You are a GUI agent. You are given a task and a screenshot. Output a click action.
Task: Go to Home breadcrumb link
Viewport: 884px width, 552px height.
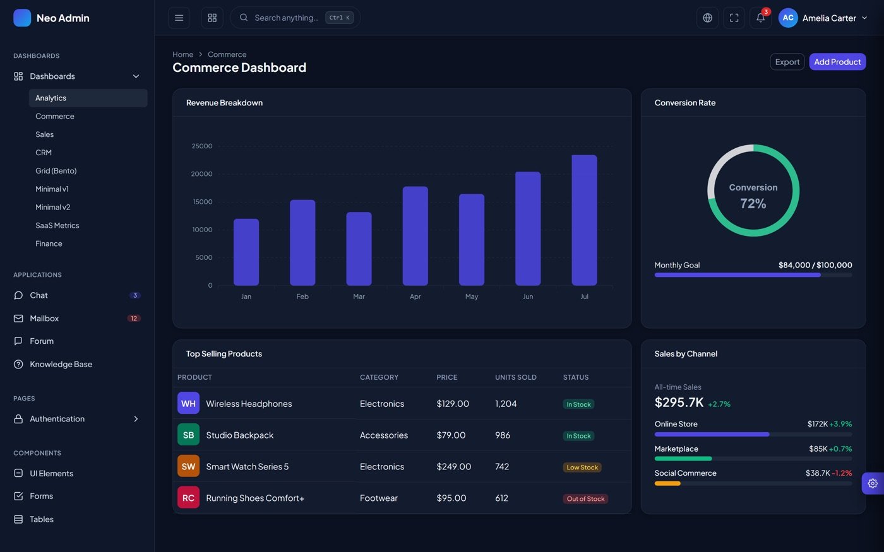pos(183,54)
